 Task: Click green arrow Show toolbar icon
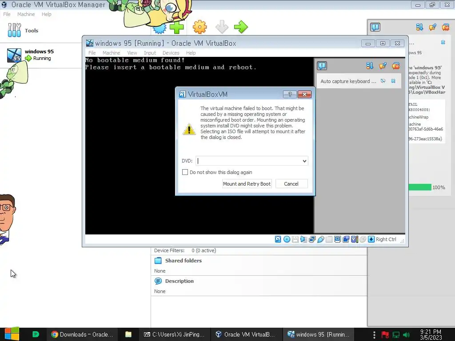point(241,27)
